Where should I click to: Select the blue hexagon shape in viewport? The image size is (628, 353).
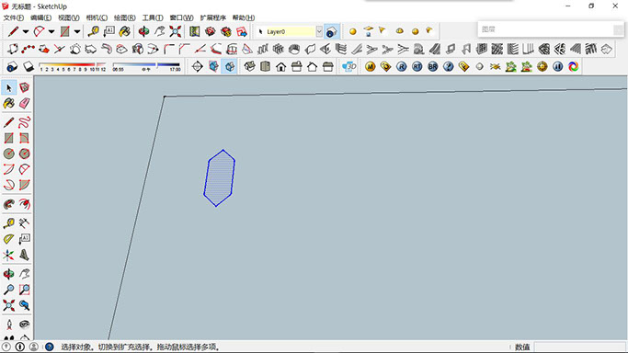tap(219, 177)
